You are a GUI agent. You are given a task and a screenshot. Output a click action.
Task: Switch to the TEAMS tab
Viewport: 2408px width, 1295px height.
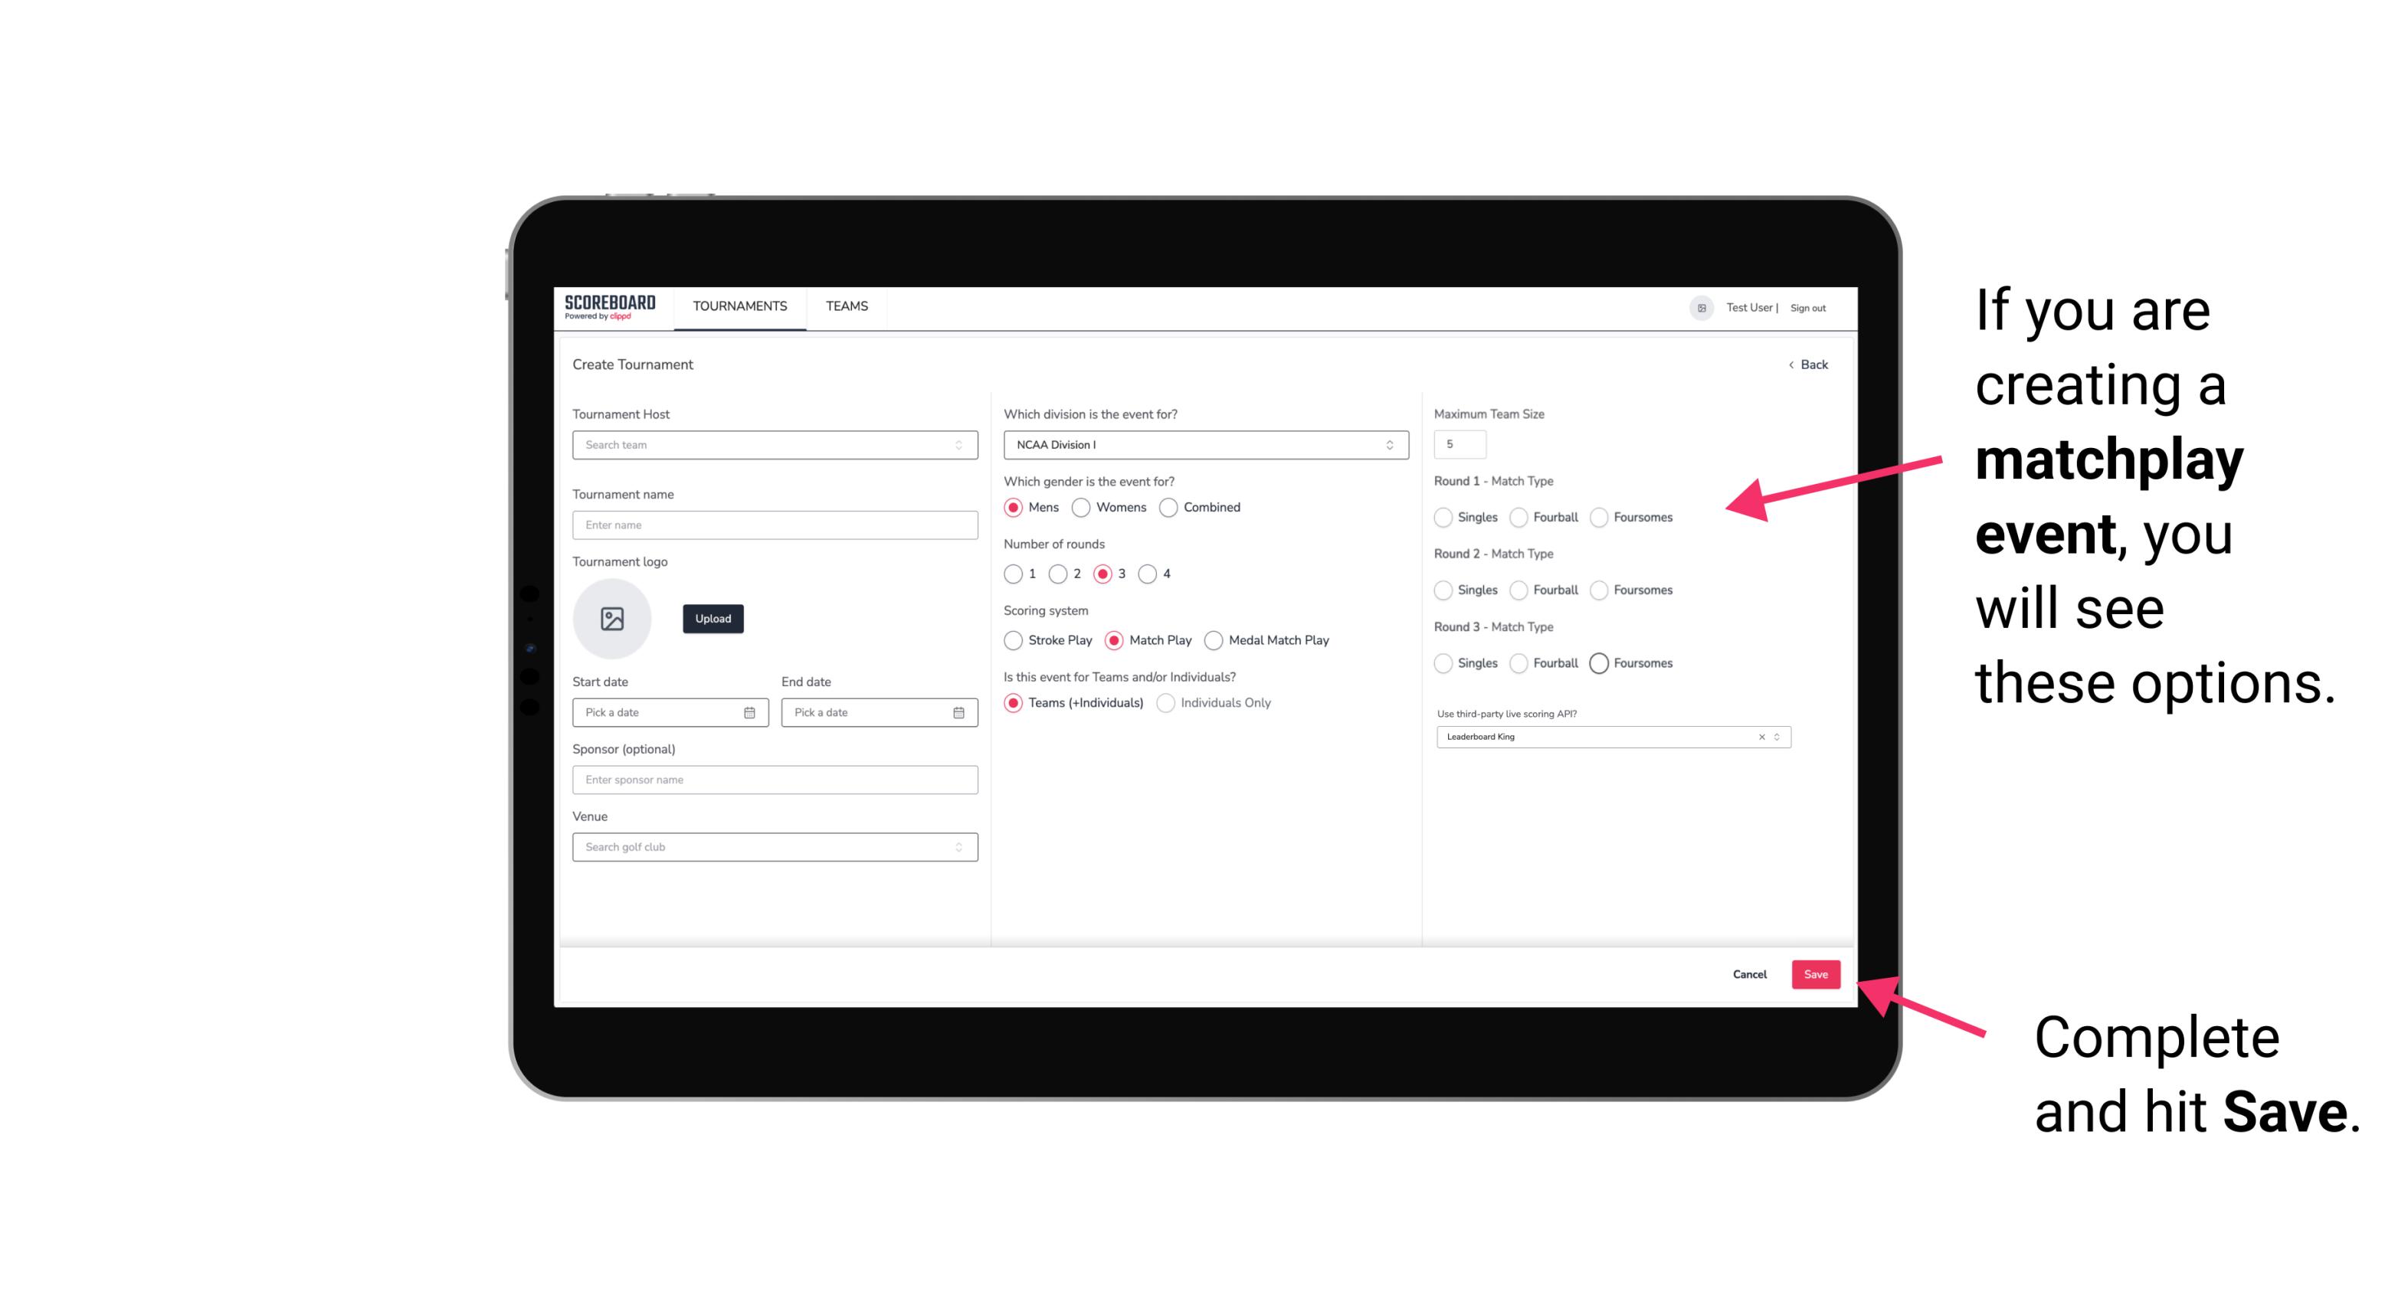(x=845, y=306)
